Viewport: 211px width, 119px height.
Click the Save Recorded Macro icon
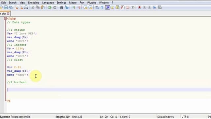tap(160, 7)
